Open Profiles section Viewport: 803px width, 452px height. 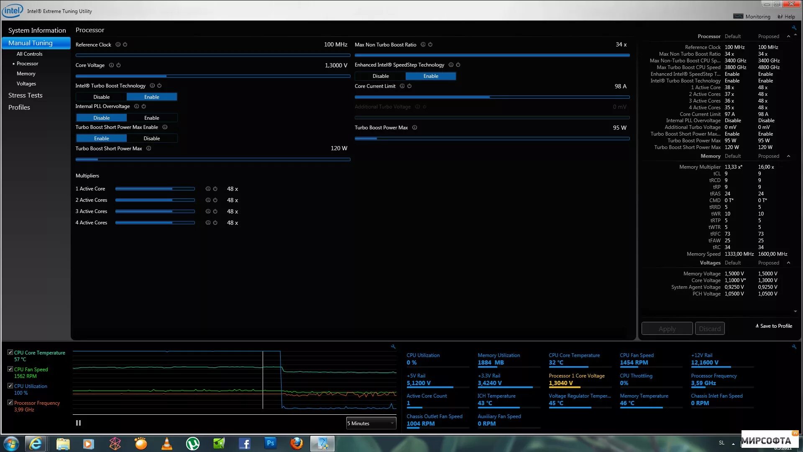pos(19,108)
